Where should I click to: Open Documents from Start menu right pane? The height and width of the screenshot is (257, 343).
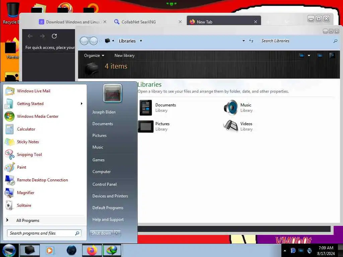pyautogui.click(x=102, y=124)
